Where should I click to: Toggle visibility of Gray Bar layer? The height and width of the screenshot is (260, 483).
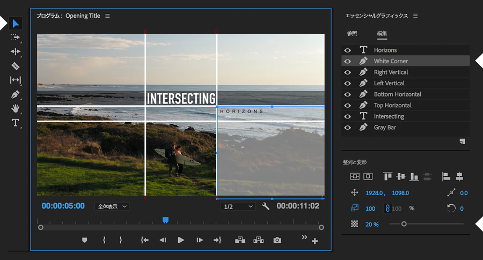pos(347,128)
